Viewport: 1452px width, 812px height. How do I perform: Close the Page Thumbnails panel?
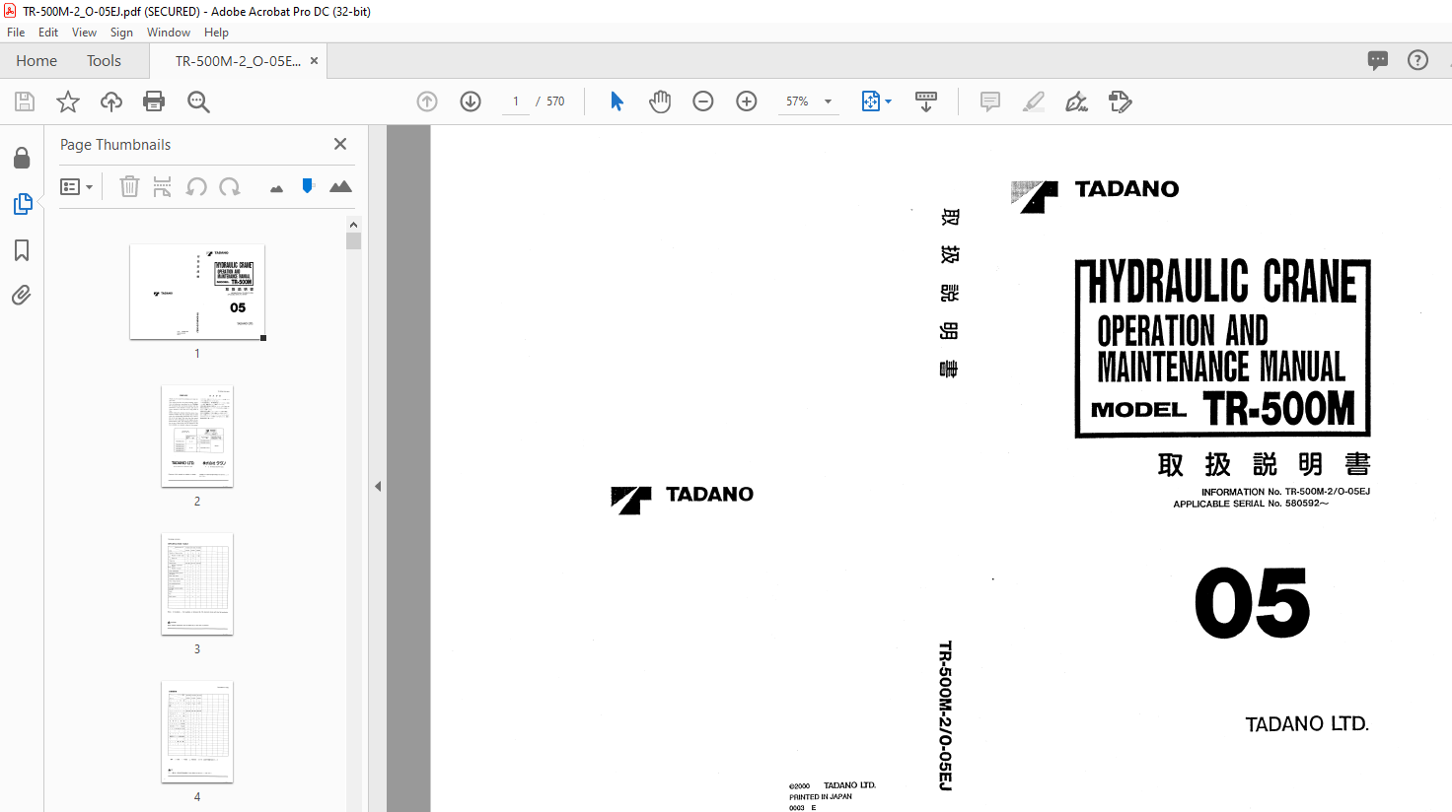[340, 144]
